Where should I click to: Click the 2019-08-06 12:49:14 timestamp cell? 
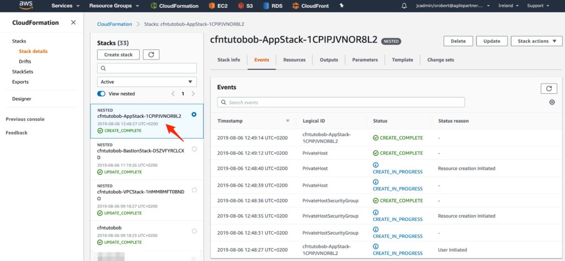click(252, 138)
